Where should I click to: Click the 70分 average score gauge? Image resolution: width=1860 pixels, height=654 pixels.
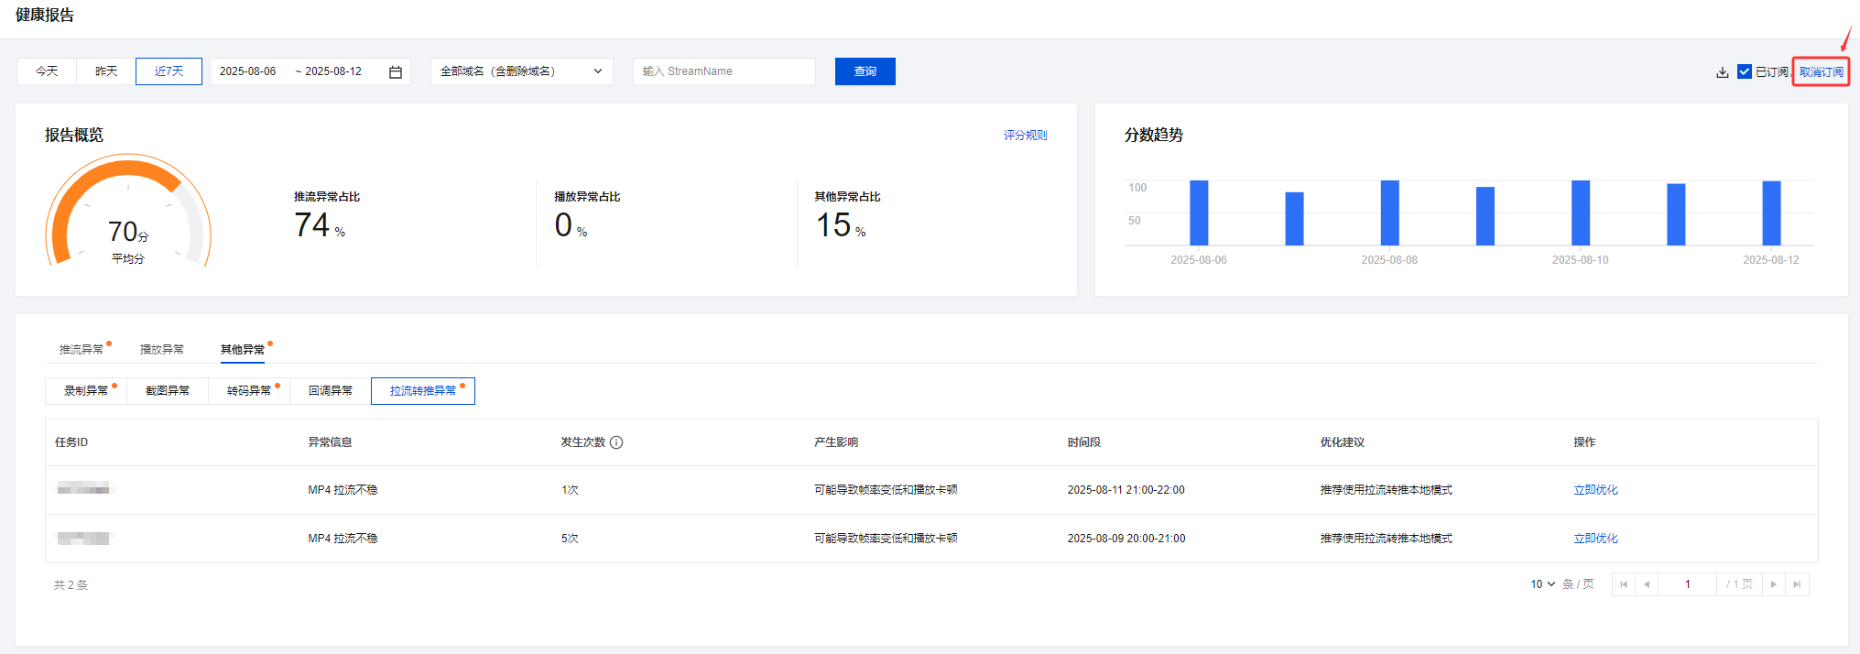(x=128, y=213)
